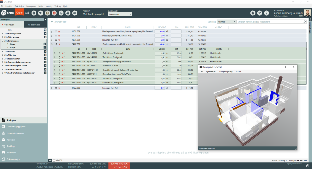
Task: Toggle the Vis RTF checkbox
Action: click(x=54, y=160)
